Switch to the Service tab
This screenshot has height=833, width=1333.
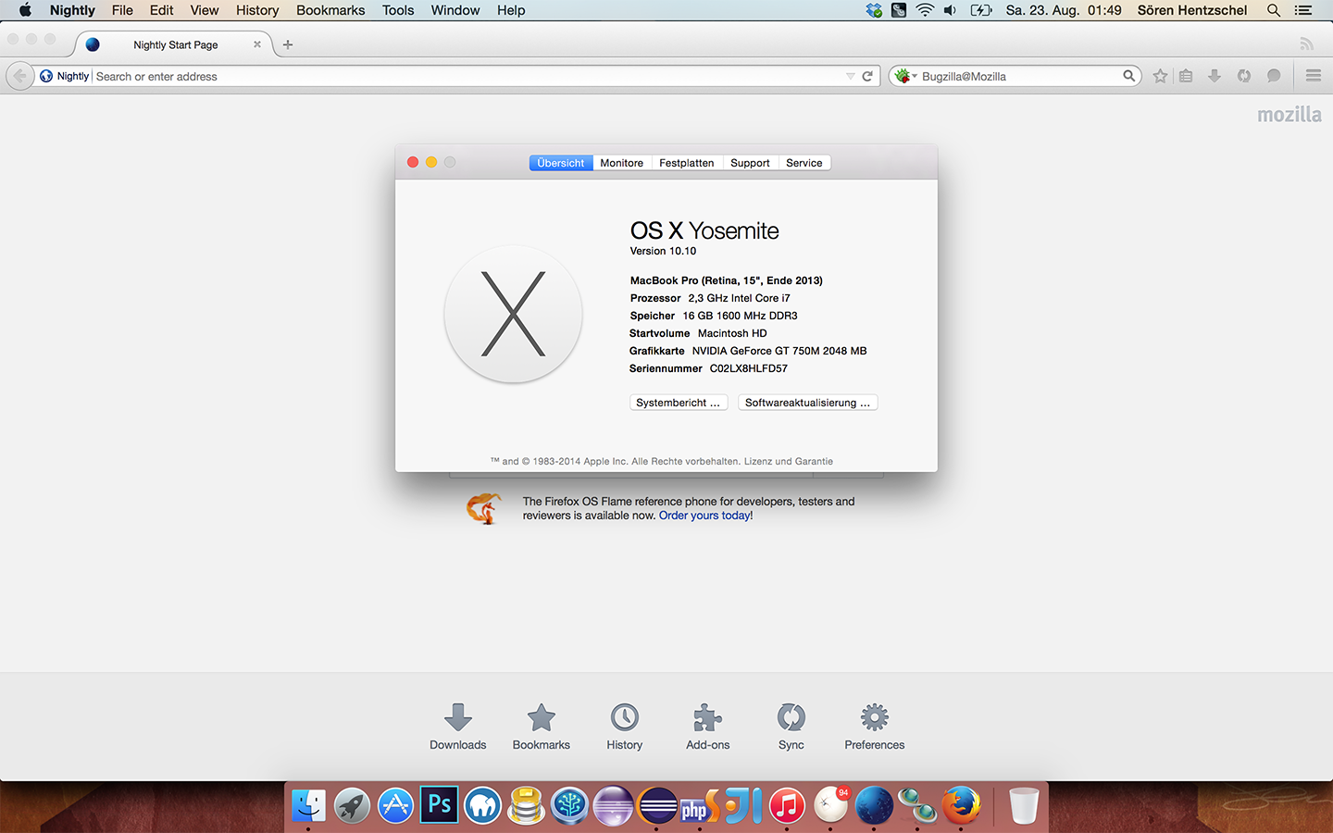coord(804,163)
